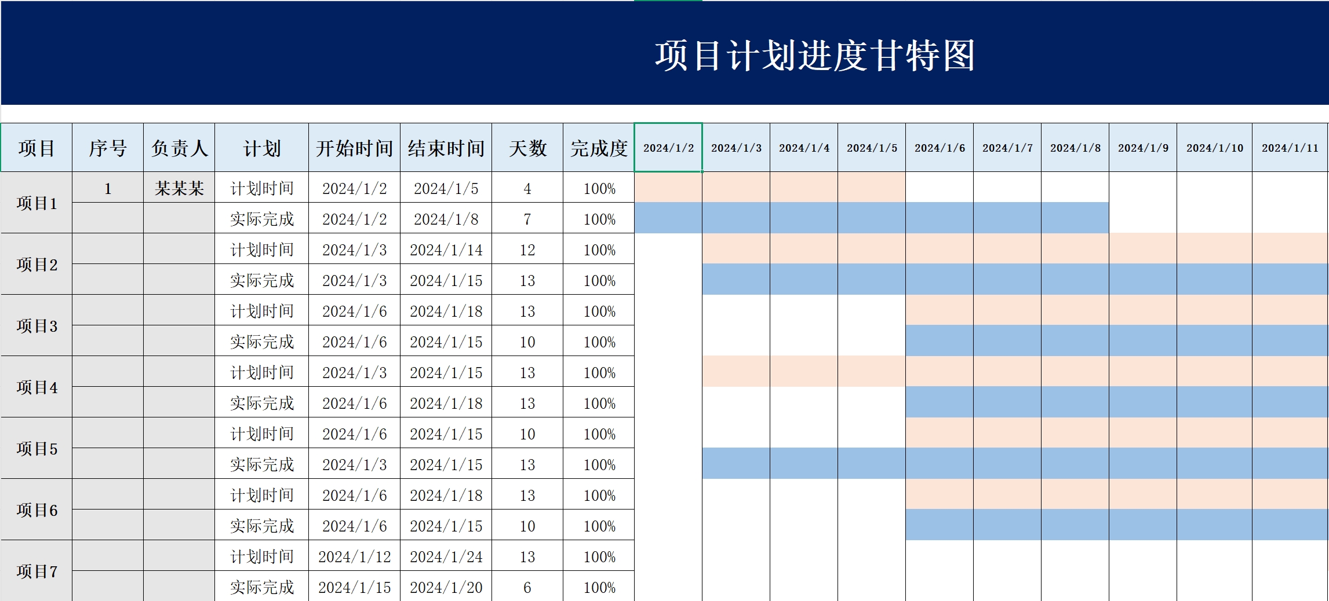Image resolution: width=1329 pixels, height=601 pixels.
Task: Select 项目1 实际完成 end date 2024/1/8
Action: (x=446, y=218)
